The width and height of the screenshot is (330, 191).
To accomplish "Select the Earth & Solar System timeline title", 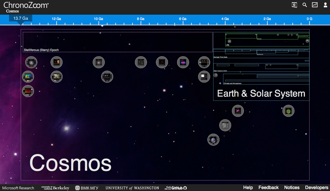I will tap(261, 94).
